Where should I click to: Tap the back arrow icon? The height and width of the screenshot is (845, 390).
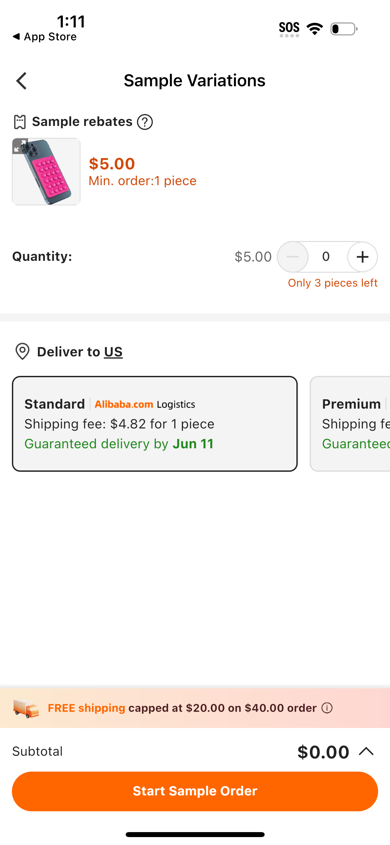pos(22,81)
